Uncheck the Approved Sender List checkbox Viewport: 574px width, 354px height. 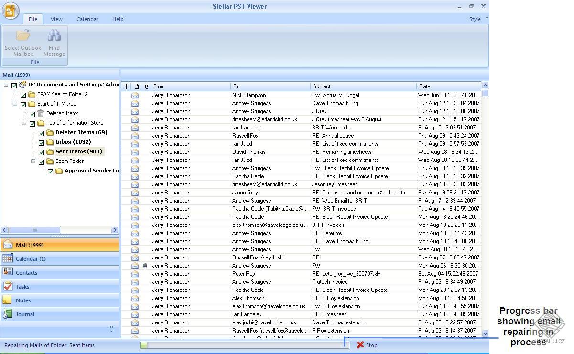tap(50, 171)
